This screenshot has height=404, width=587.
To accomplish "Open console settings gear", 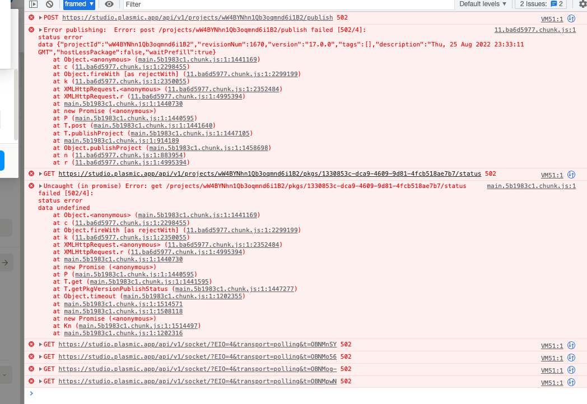I will (583, 4).
